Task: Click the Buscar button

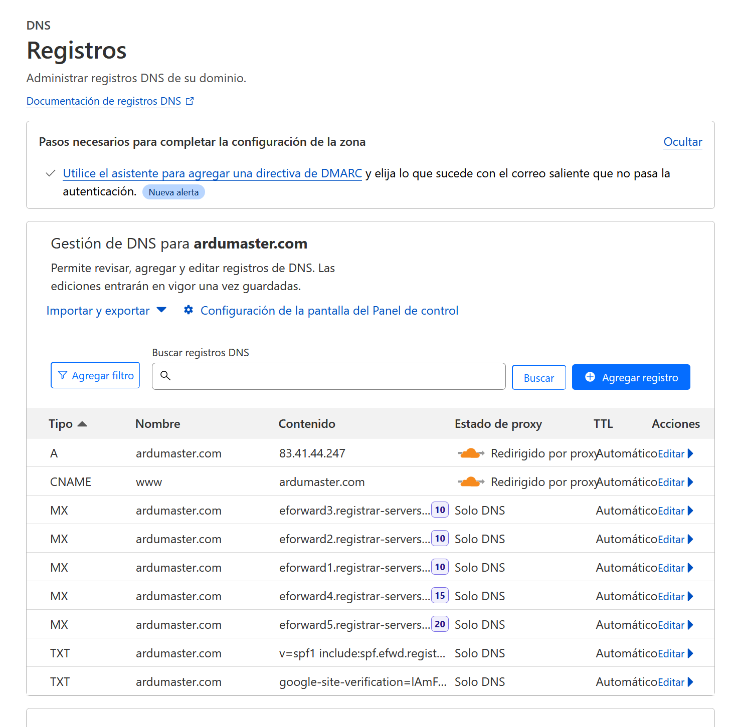Action: [539, 377]
